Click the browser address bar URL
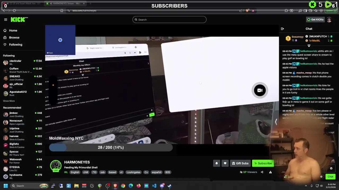 pos(84,11)
